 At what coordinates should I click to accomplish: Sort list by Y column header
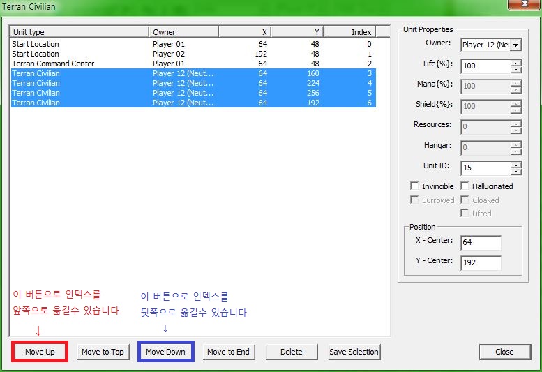[x=297, y=32]
